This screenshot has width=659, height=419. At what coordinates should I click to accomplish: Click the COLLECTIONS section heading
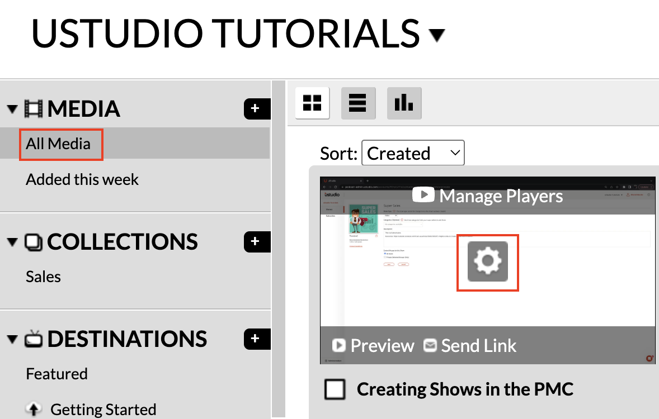[x=123, y=242]
